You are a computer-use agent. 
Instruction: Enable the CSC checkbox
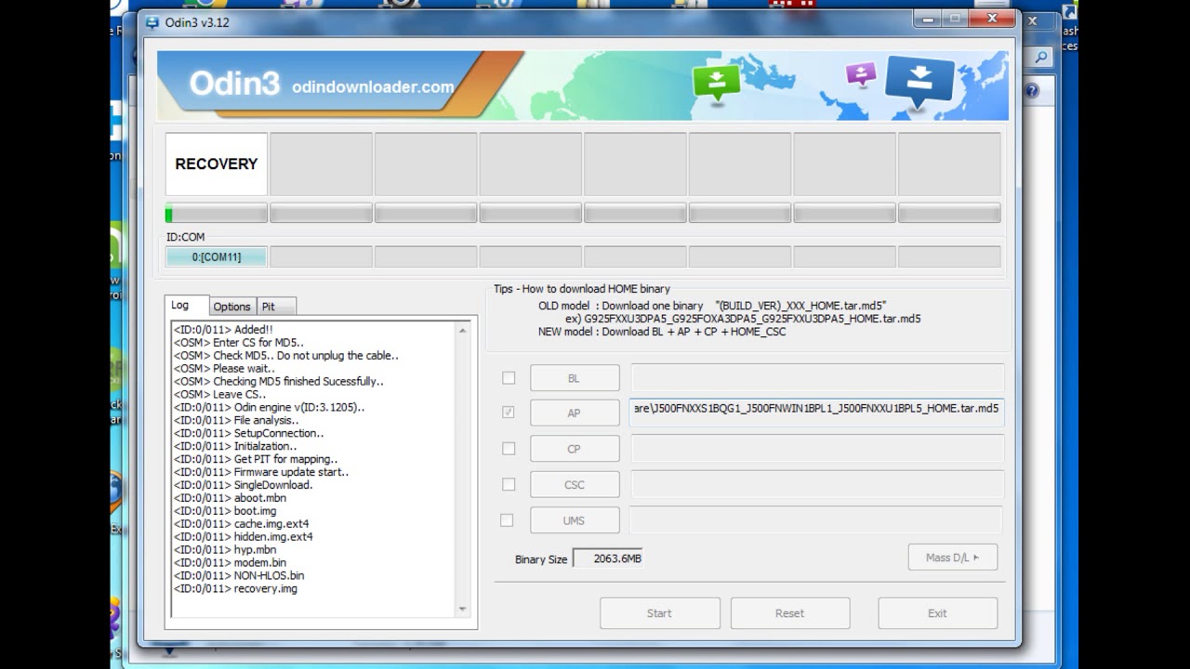[509, 484]
